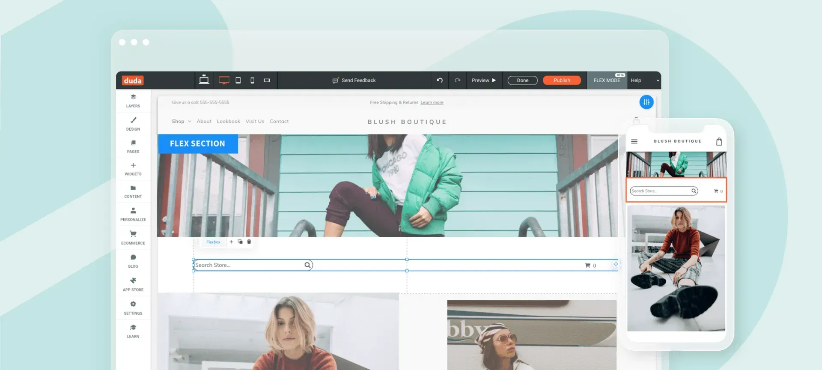Viewport: 822px width, 370px height.
Task: Expand the dropdown arrow next to Help
Action: coord(658,81)
